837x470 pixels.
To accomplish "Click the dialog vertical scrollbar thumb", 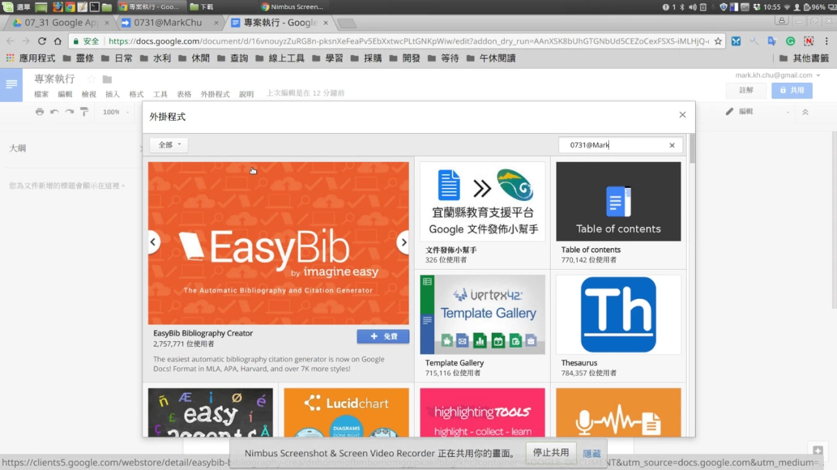I will tap(692, 148).
